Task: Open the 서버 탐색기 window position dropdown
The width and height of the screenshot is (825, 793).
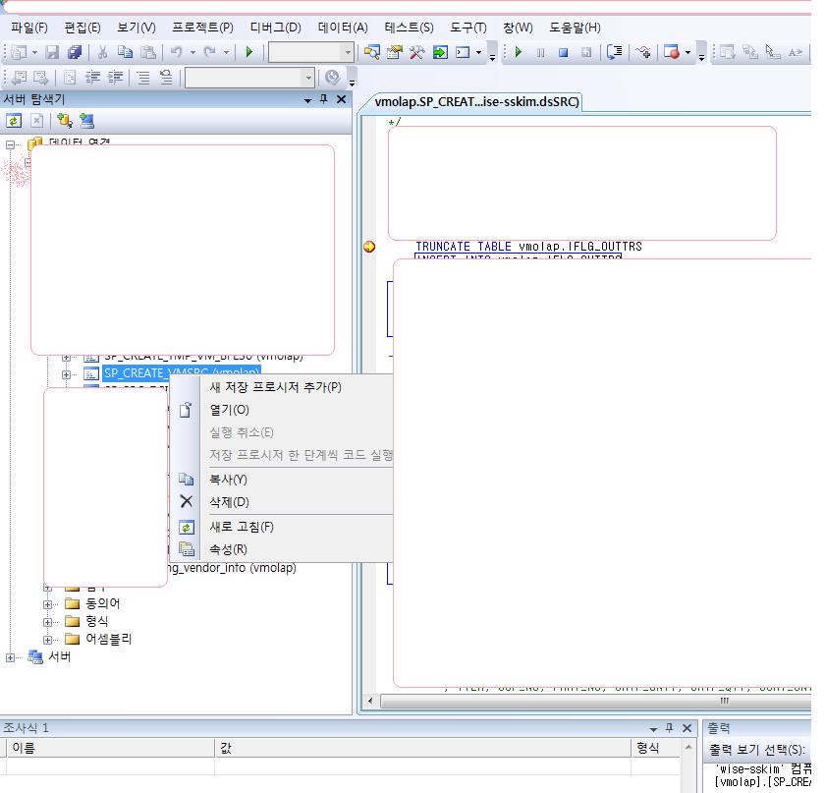Action: coord(307,100)
